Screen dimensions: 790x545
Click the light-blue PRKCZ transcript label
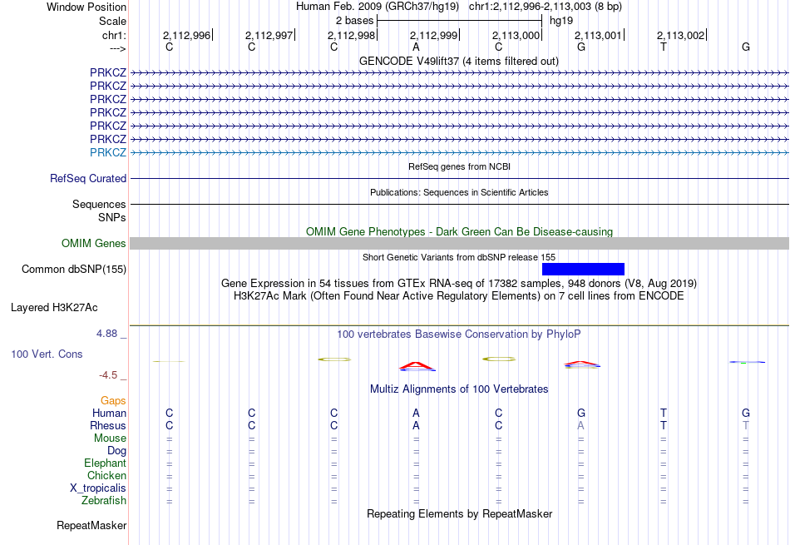108,152
